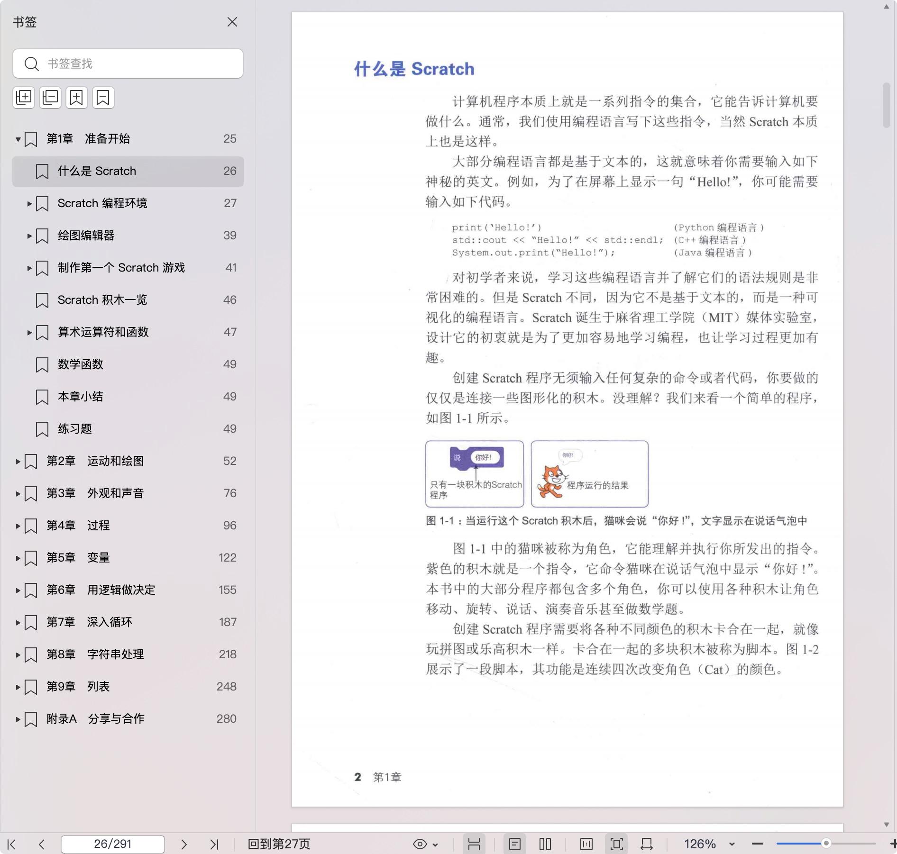The height and width of the screenshot is (854, 897).
Task: Select the Scratch 积木一览 bookmark
Action: pos(102,300)
